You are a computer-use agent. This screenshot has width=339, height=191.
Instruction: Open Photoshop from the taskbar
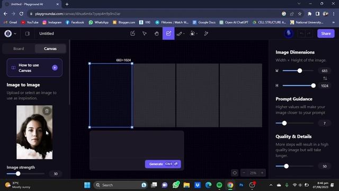click(x=241, y=185)
